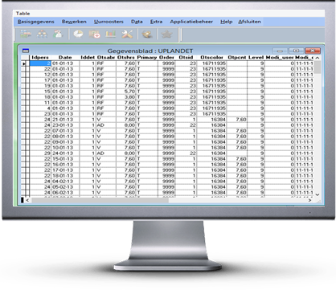
Task: Click the Afsluiten menu item
Action: (249, 22)
